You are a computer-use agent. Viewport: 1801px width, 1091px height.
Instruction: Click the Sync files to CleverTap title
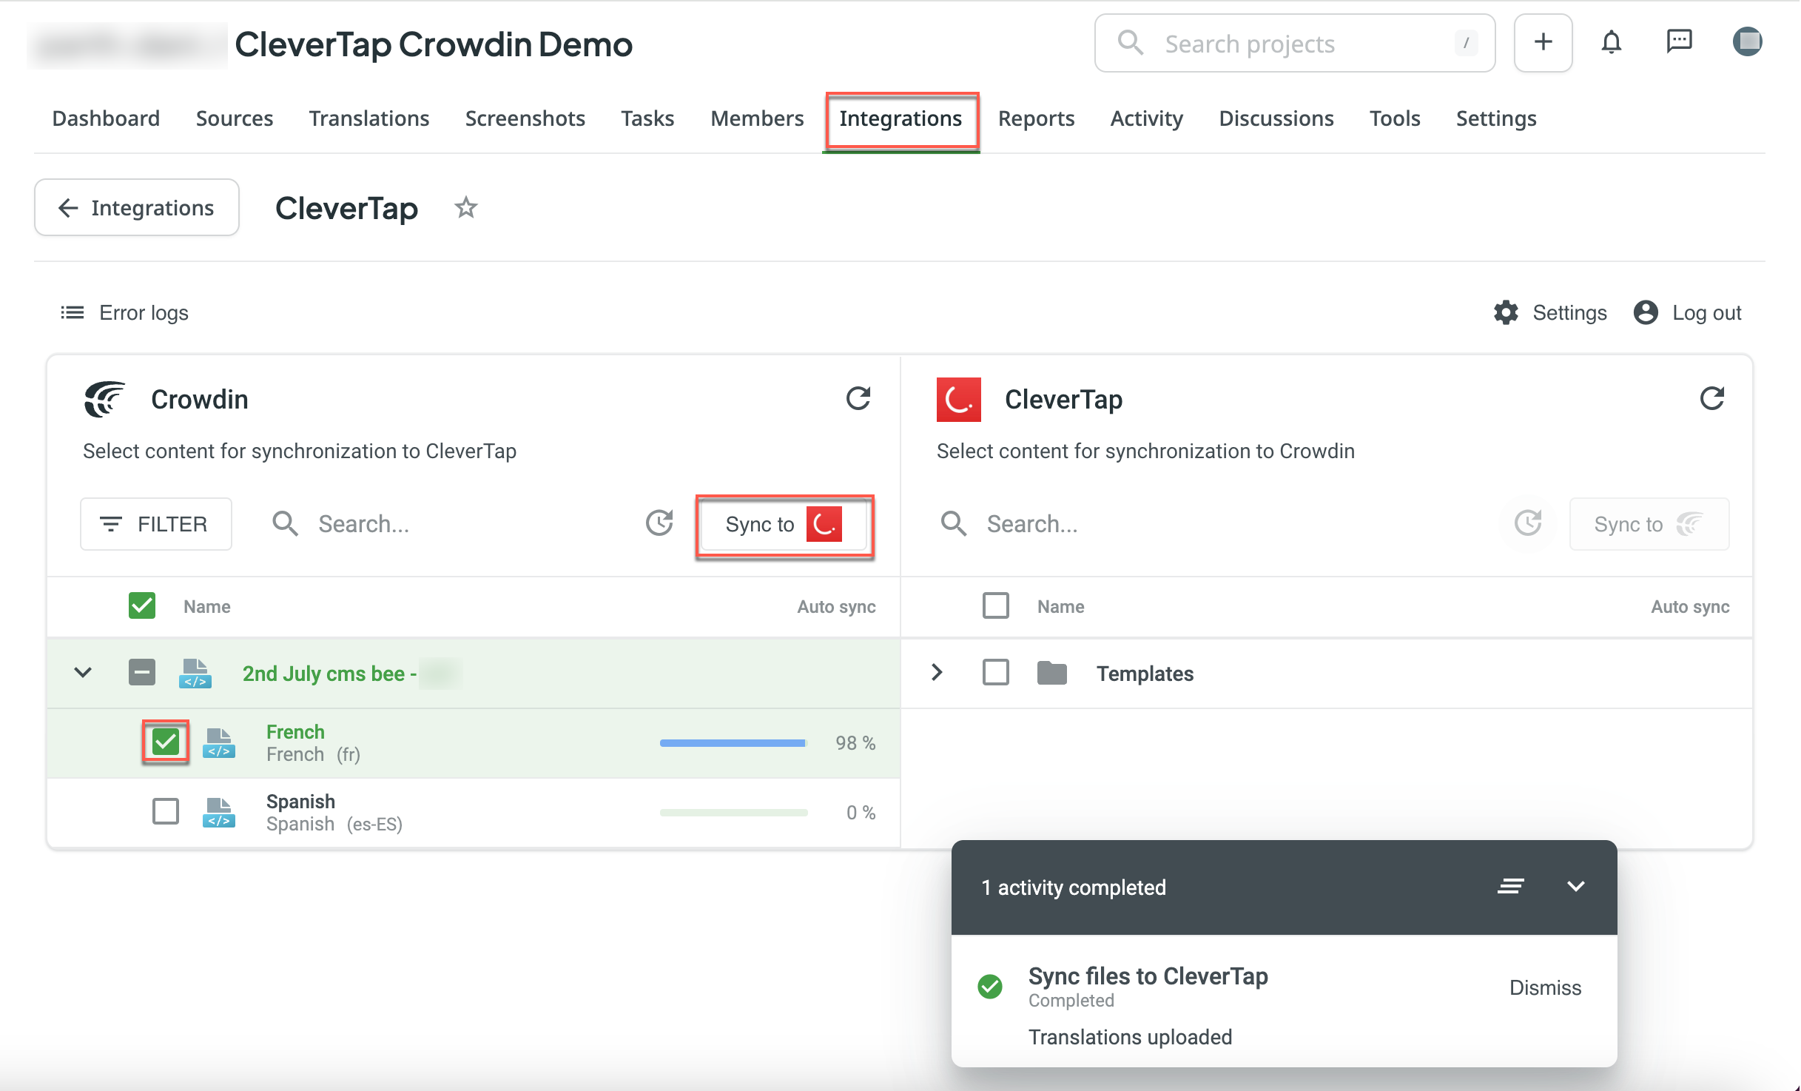1148,976
